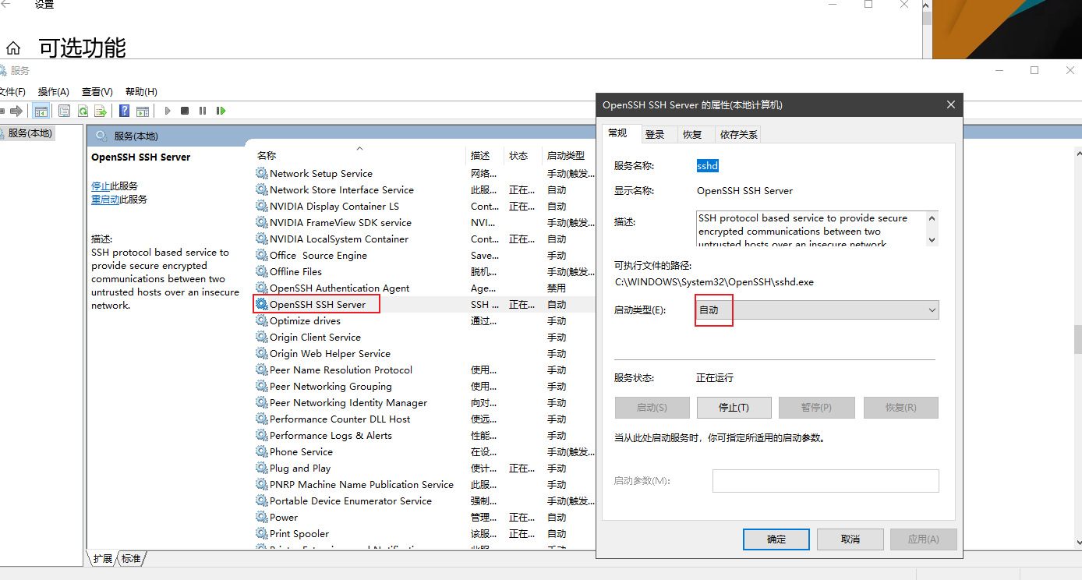Screen dimensions: 1082x580
Task: Click the 启动参数 input field
Action: pos(826,480)
